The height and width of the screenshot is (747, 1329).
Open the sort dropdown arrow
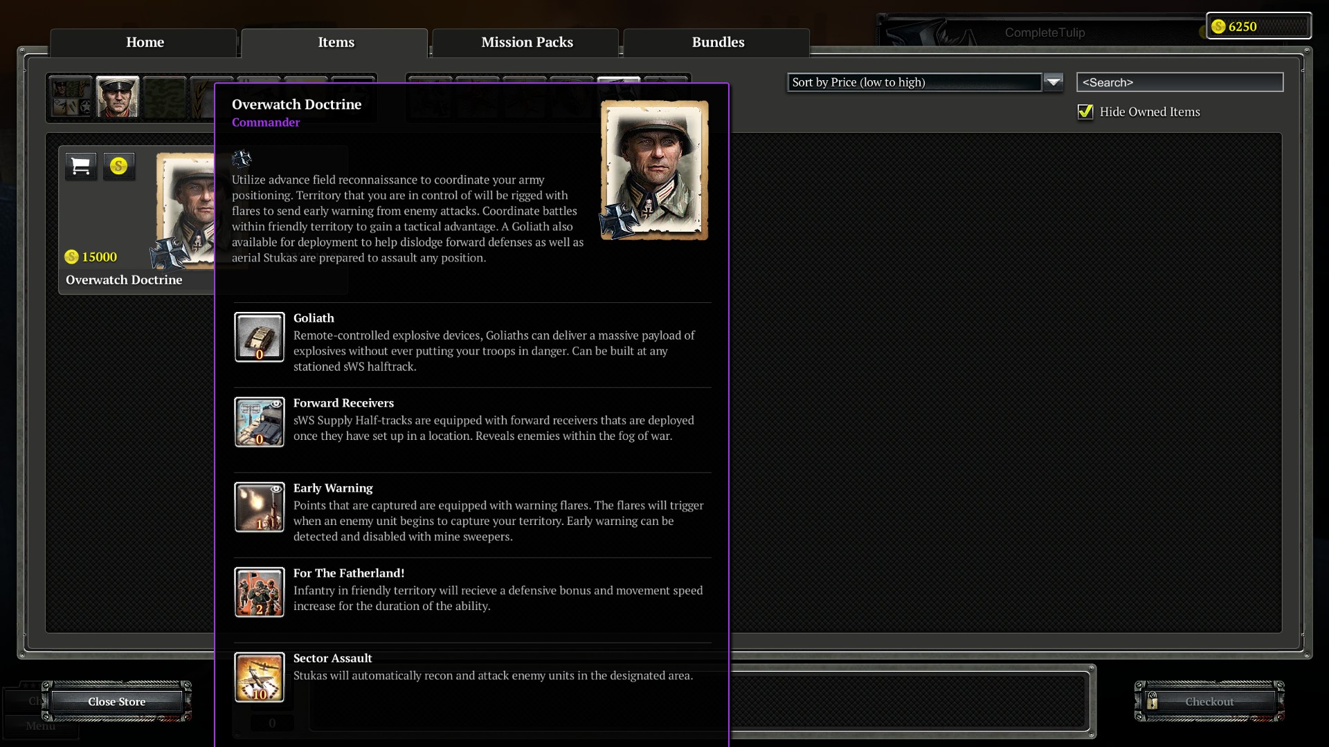1054,82
